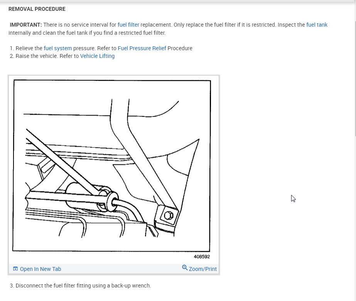Click the image toolbar strip below the diagram
Image resolution: width=356 pixels, height=301 pixels.
click(x=114, y=269)
